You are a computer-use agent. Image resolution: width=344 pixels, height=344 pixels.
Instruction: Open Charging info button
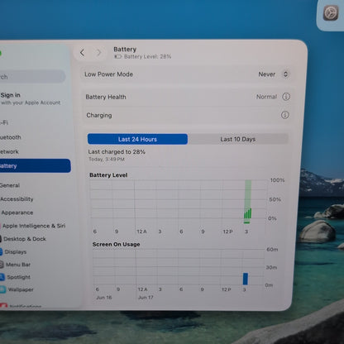click(285, 115)
